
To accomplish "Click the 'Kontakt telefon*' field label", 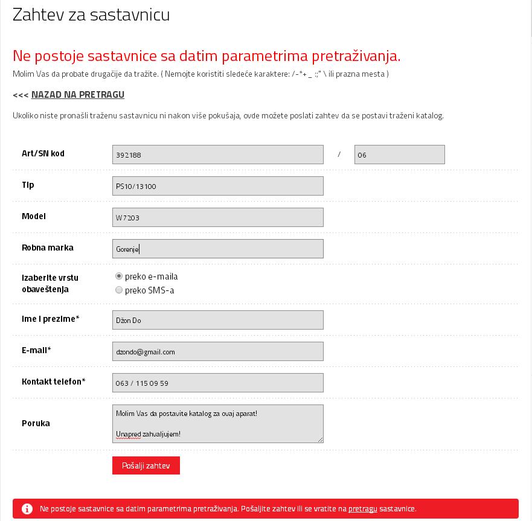I will pos(54,382).
